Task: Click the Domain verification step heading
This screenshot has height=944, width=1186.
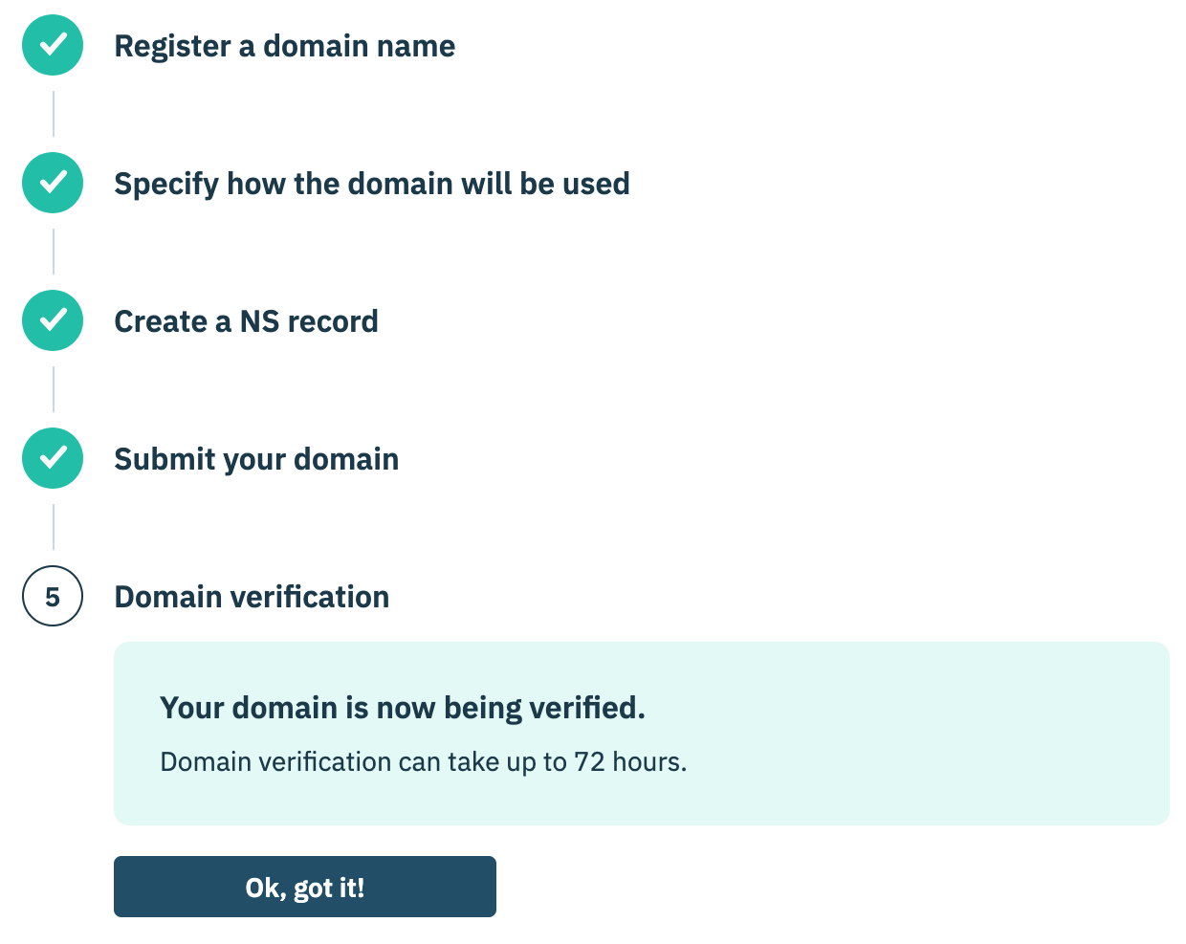Action: pyautogui.click(x=252, y=597)
